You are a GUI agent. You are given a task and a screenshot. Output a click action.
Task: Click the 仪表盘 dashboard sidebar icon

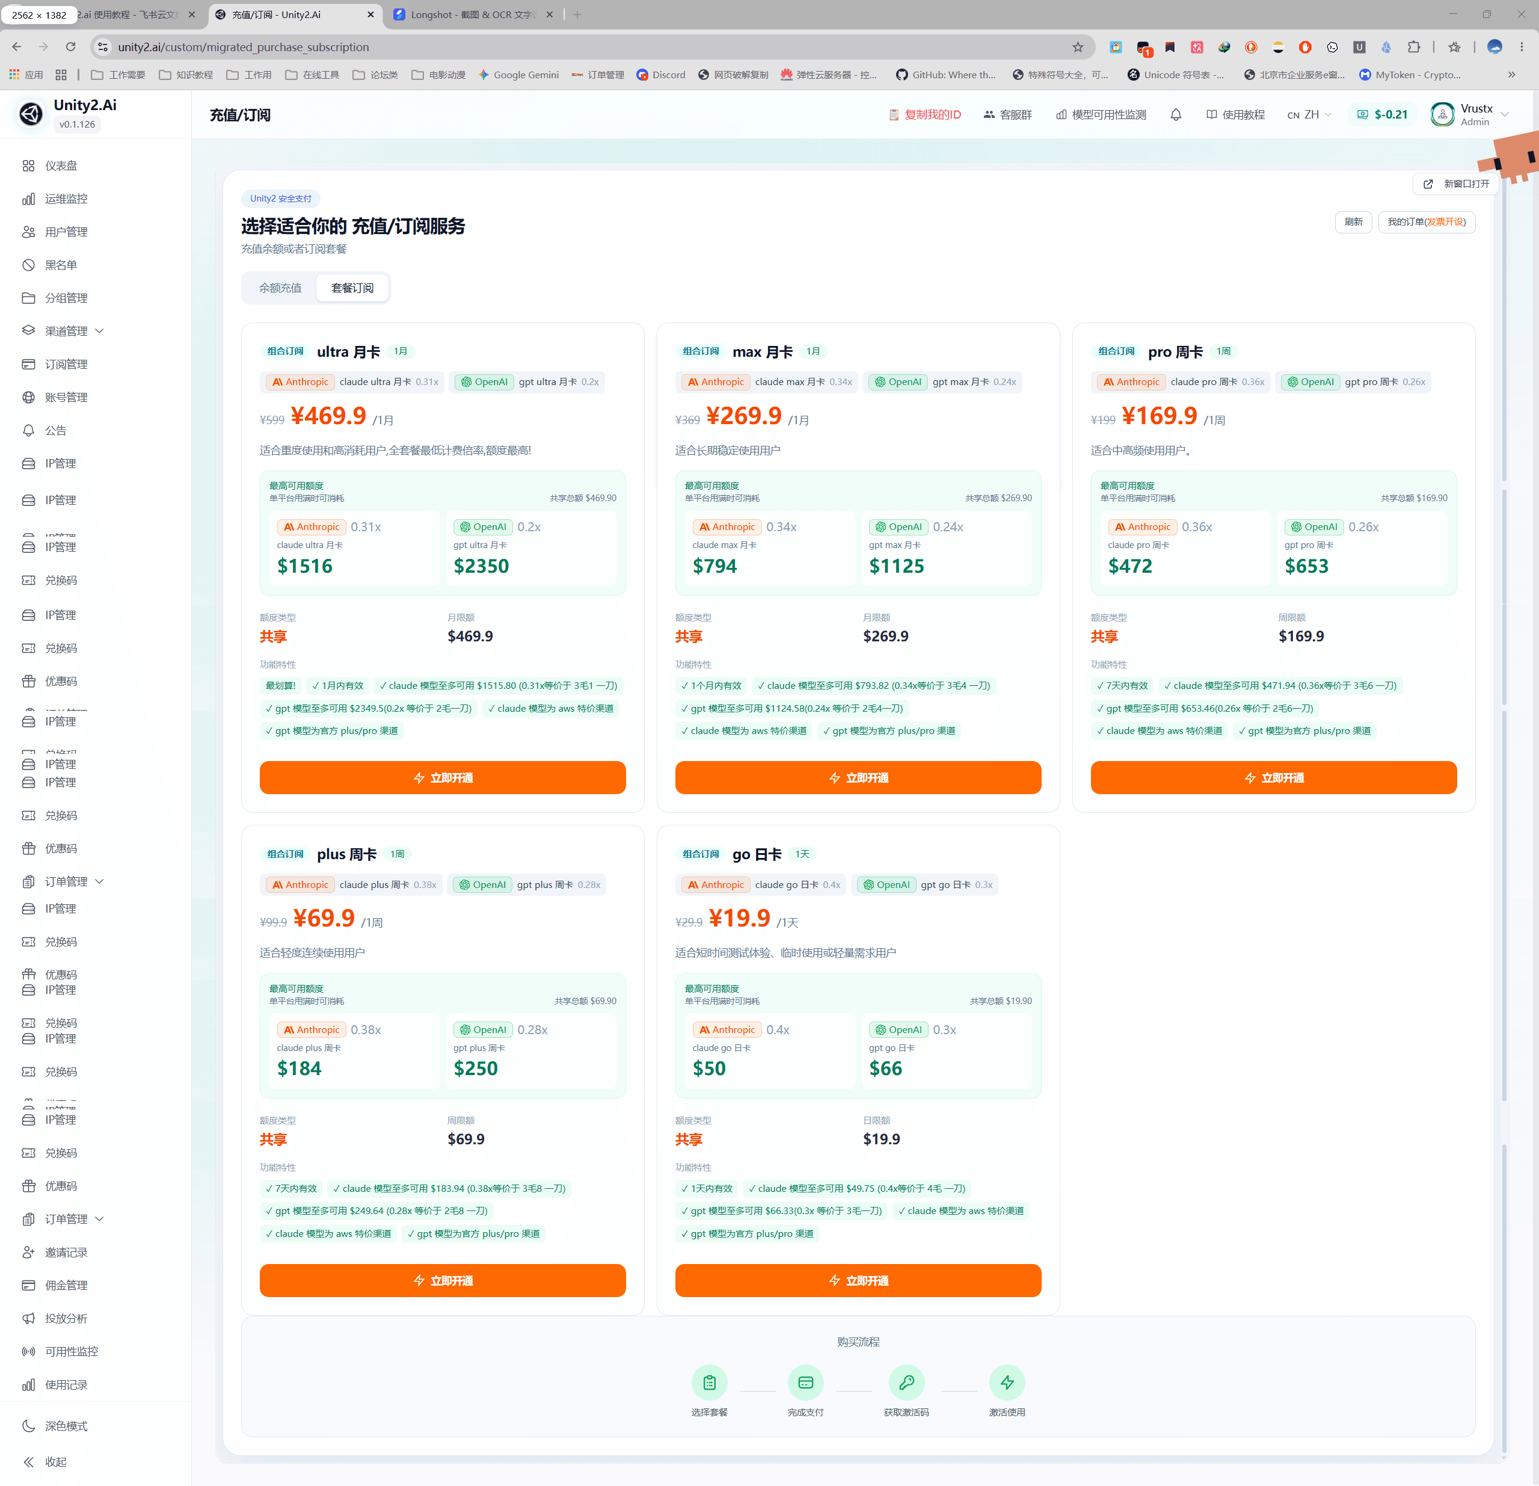(28, 165)
